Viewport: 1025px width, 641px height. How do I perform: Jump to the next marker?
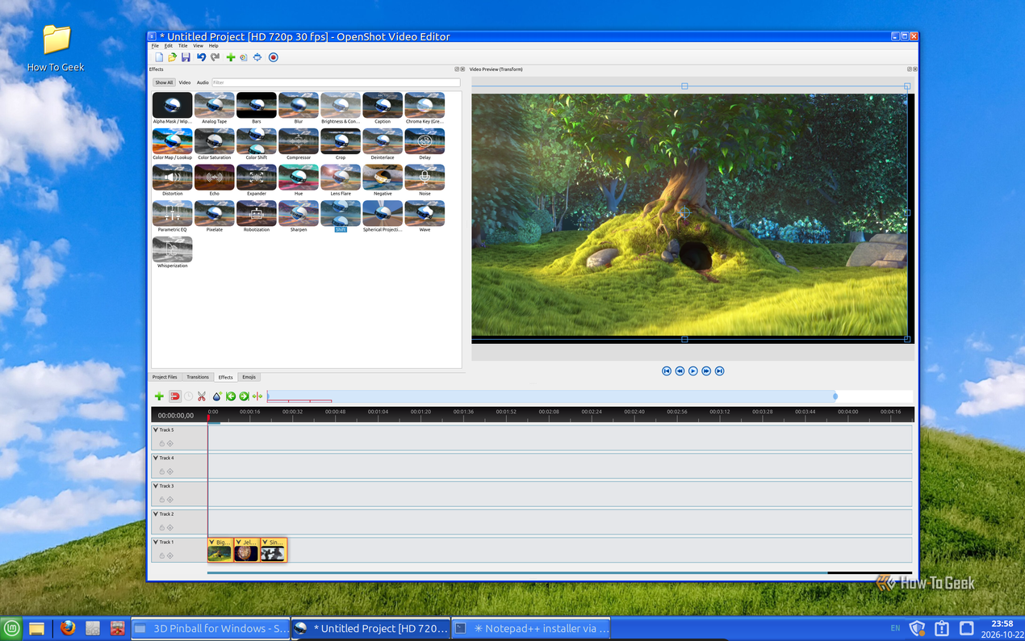point(244,396)
